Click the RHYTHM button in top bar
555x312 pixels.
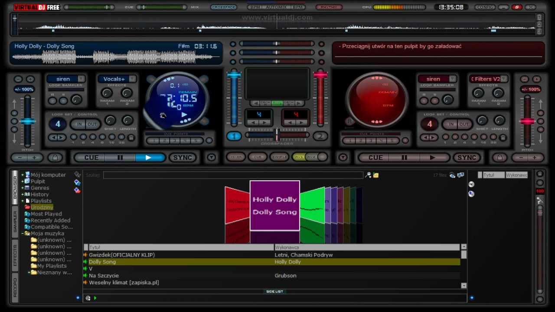(x=328, y=7)
